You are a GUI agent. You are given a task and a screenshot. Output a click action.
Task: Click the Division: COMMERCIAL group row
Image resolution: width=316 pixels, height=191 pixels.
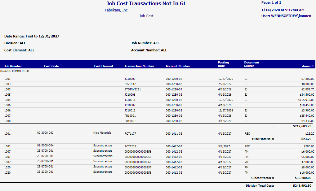click(15, 71)
